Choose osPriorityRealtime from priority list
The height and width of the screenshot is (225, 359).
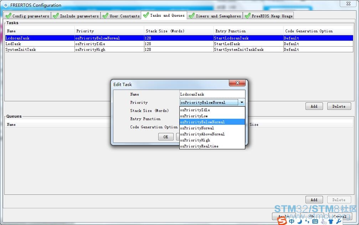[212, 146]
